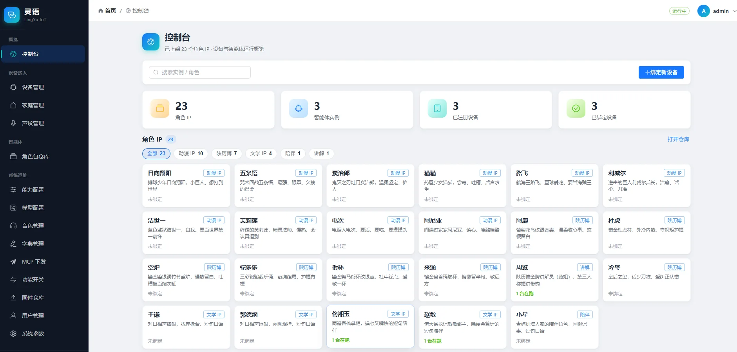Click the 模型配置 icon
737x352 pixels.
pos(13,208)
